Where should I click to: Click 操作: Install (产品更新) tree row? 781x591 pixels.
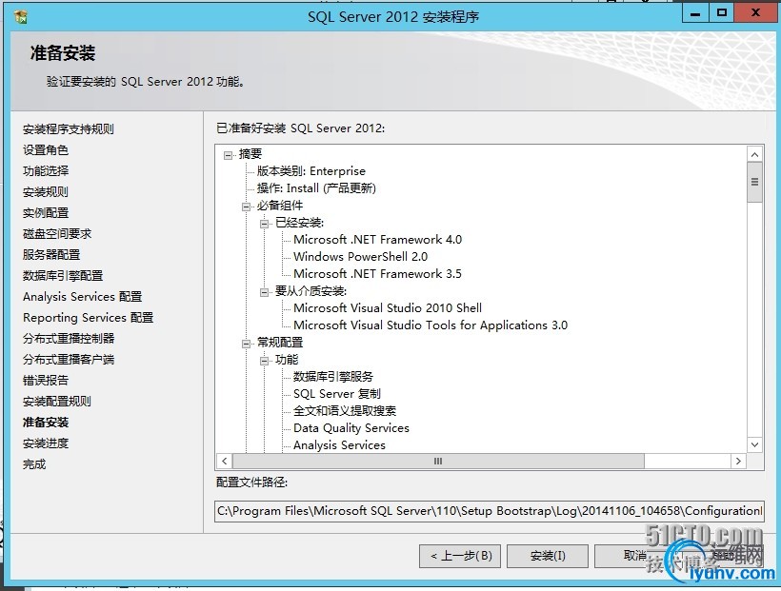click(x=316, y=188)
